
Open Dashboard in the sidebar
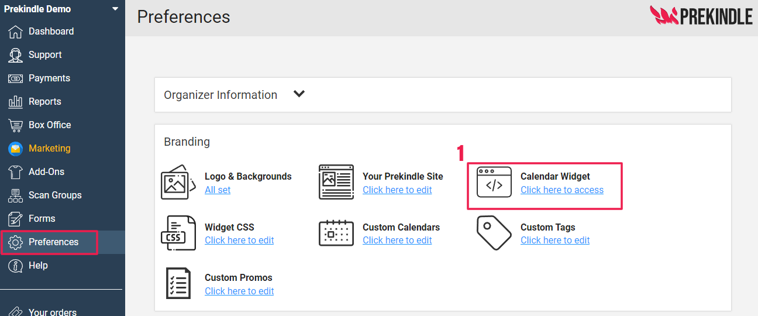(51, 32)
